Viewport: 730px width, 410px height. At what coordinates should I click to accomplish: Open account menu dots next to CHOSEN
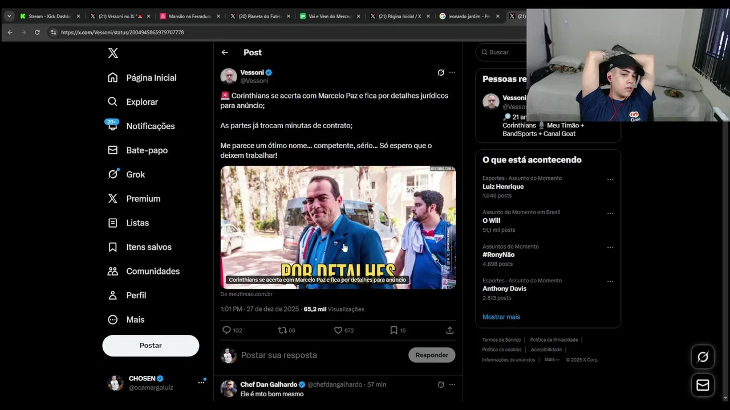(x=201, y=383)
